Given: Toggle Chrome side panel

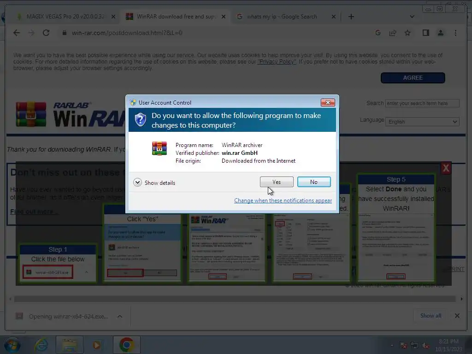Looking at the screenshot, I should point(425,33).
